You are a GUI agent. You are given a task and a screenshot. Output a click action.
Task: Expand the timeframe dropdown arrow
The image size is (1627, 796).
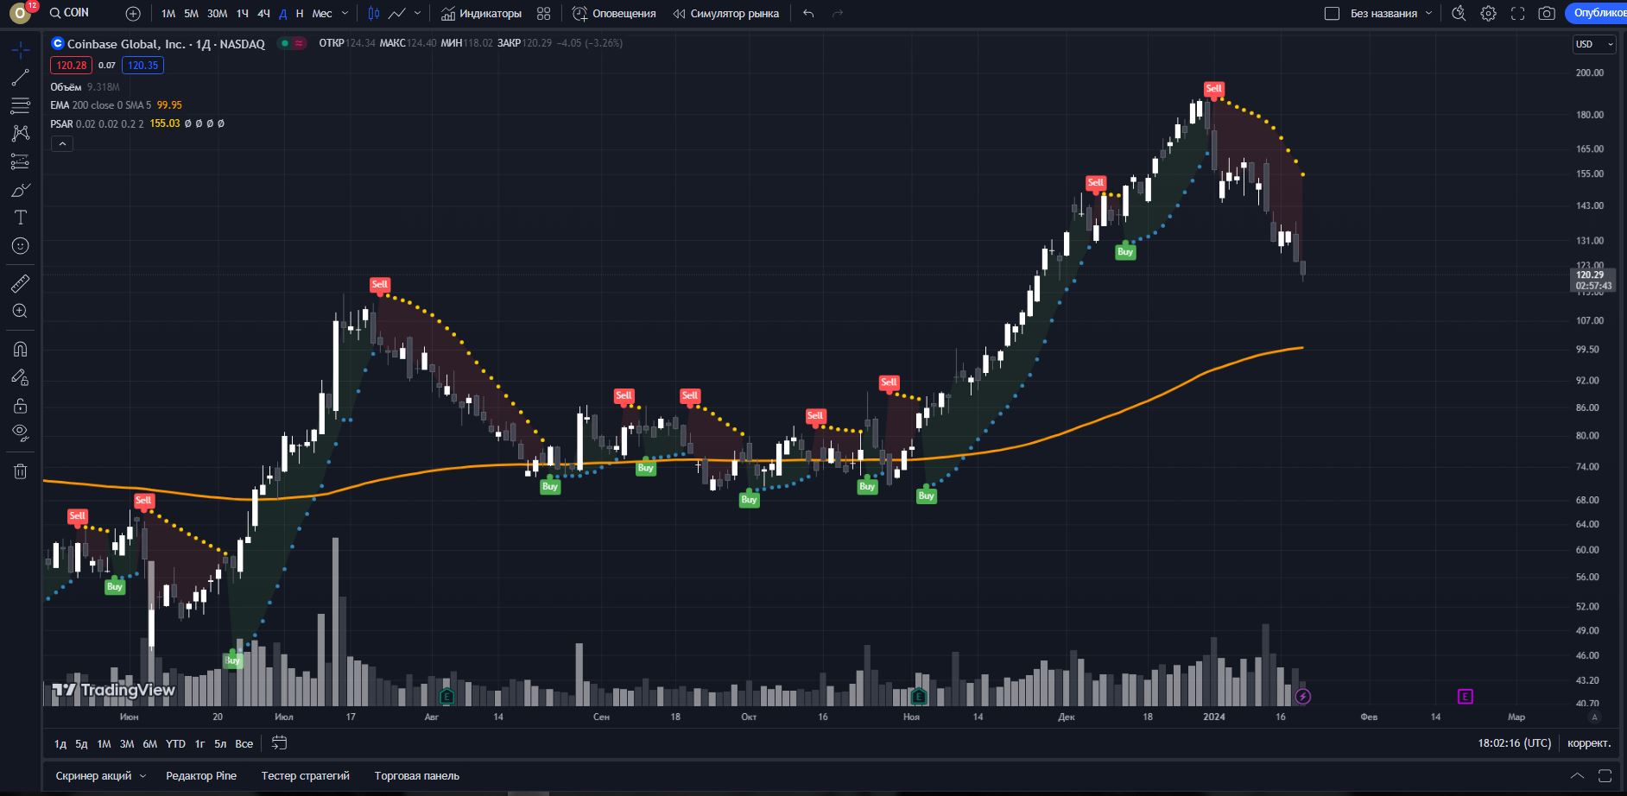345,14
